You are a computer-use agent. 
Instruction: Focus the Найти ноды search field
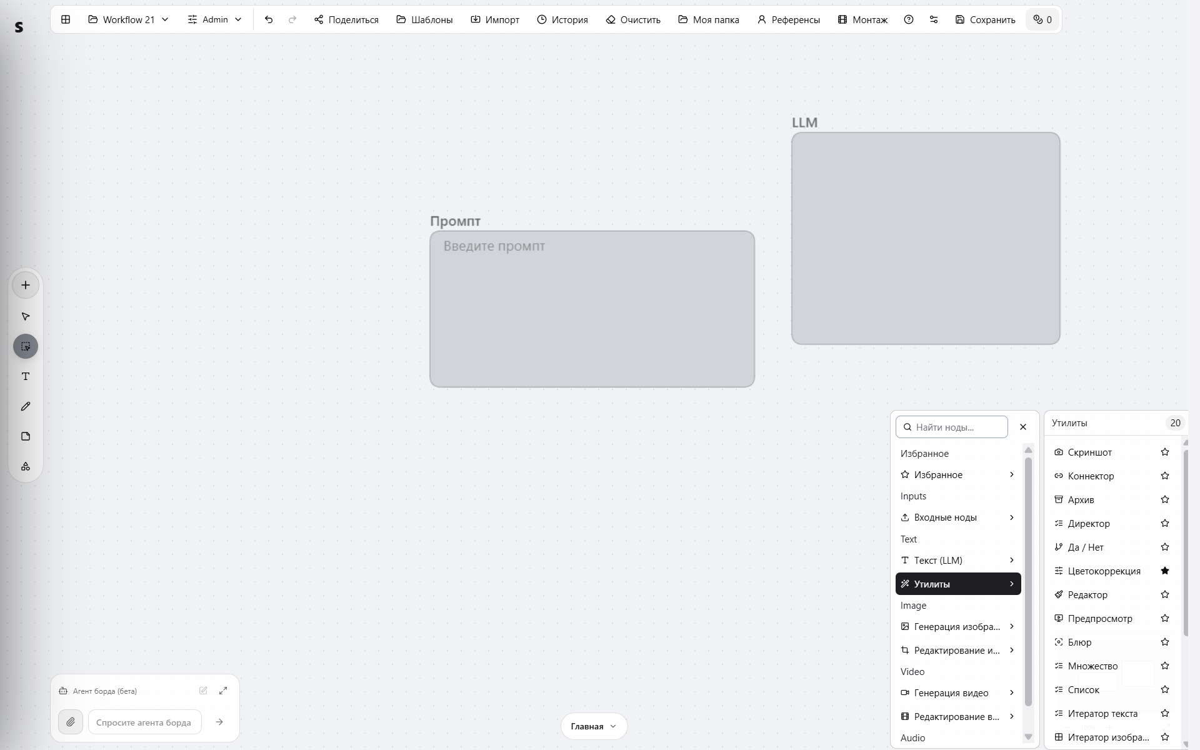tap(952, 427)
